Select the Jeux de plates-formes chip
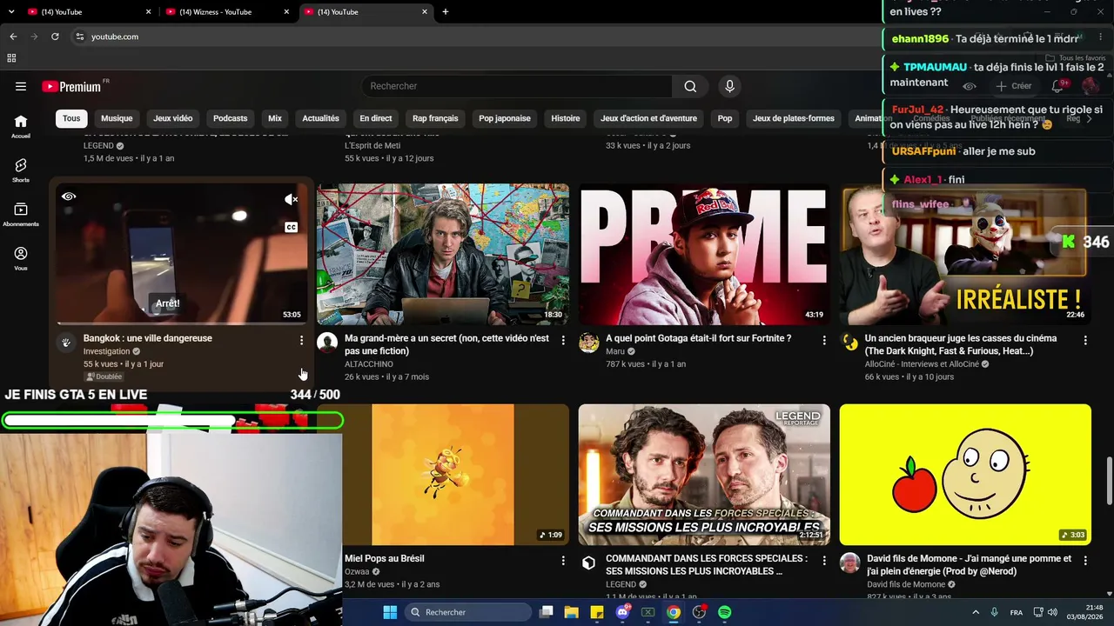The image size is (1114, 626). pos(794,118)
